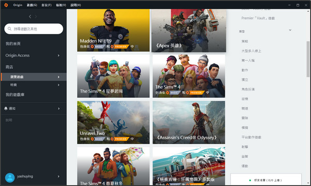Open The Sims 4 base game card
This screenshot has width=311, height=186.
pos(189,76)
